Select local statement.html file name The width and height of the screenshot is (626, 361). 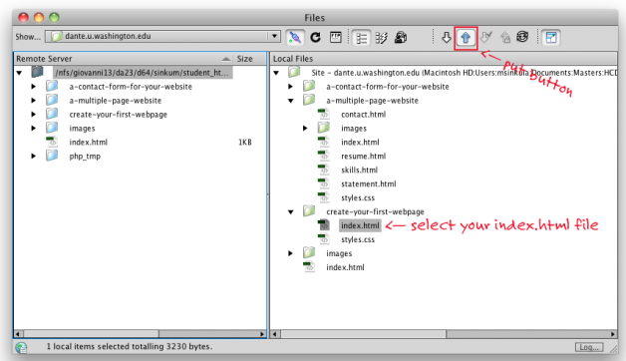(x=368, y=183)
